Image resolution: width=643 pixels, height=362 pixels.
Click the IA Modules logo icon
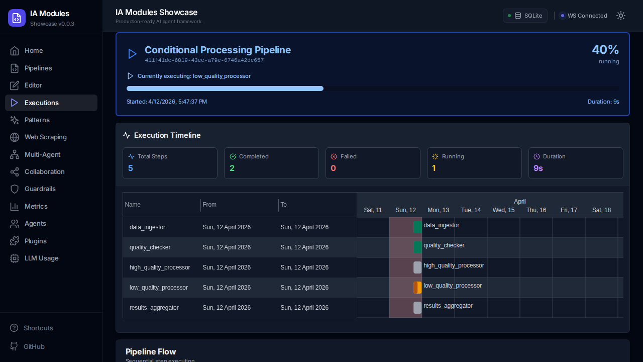(17, 18)
